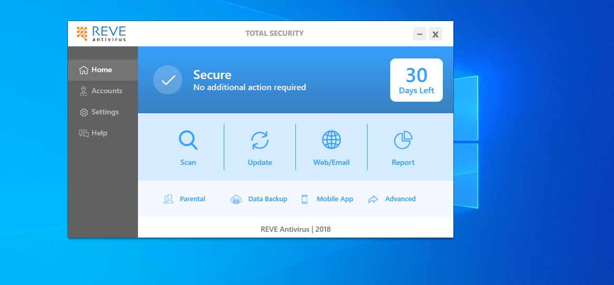Click the Advanced arrow icon
Image resolution: width=614 pixels, height=285 pixels.
tap(373, 199)
